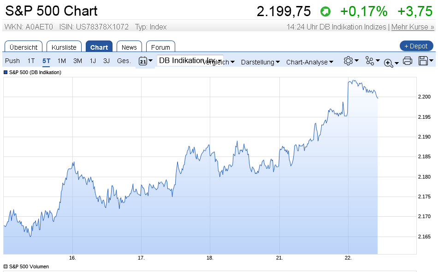This screenshot has width=438, height=272.
Task: Add to Depot button
Action: coord(416,46)
